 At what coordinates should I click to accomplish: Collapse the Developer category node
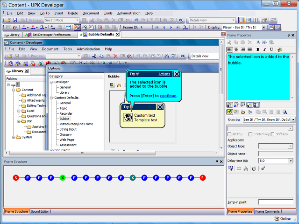pos(51,82)
